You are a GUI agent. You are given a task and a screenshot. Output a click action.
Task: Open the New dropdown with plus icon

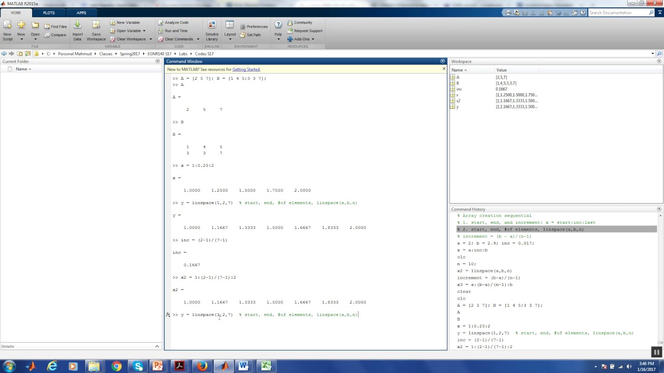(x=21, y=31)
